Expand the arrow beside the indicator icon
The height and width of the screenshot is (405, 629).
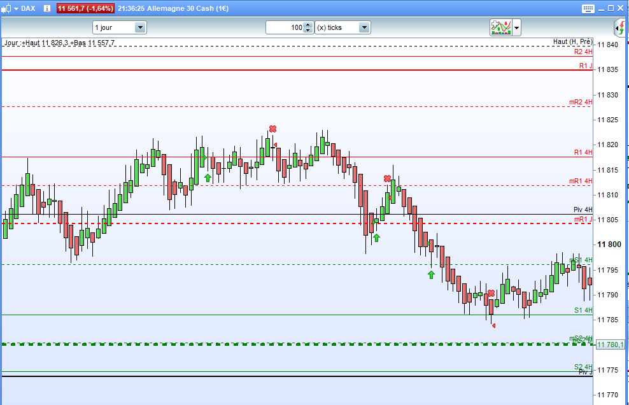tap(517, 27)
